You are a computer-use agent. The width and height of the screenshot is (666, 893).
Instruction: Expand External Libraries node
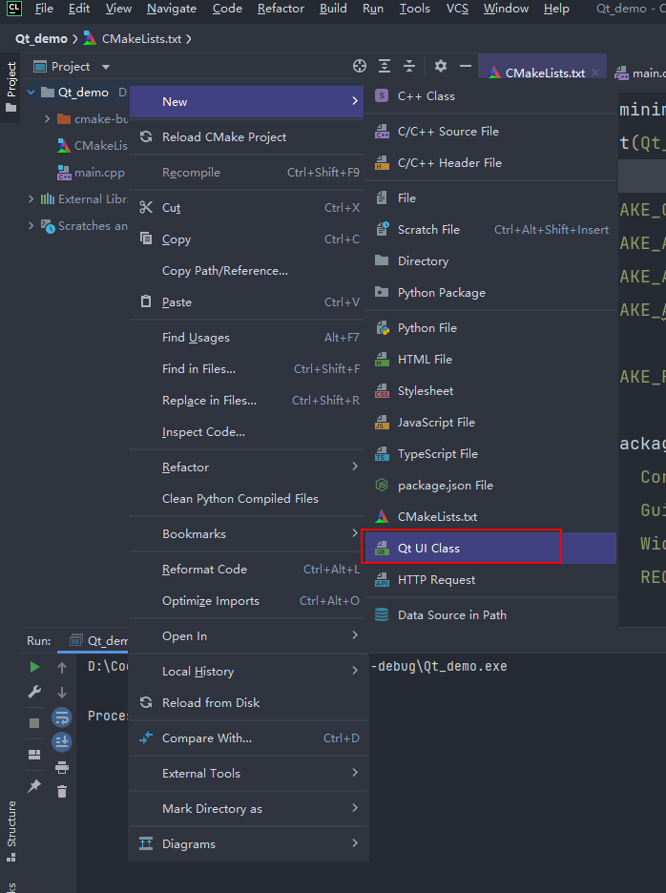[31, 198]
